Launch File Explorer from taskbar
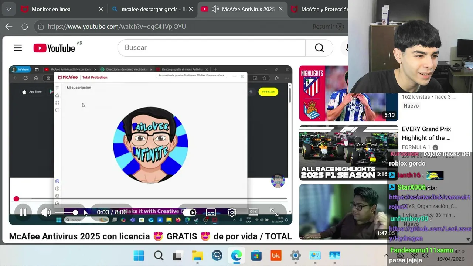The height and width of the screenshot is (266, 473). [197, 256]
